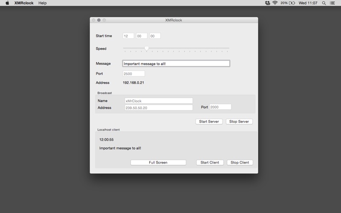Image resolution: width=341 pixels, height=213 pixels.
Task: Click the Start time seconds field
Action: coord(155,36)
